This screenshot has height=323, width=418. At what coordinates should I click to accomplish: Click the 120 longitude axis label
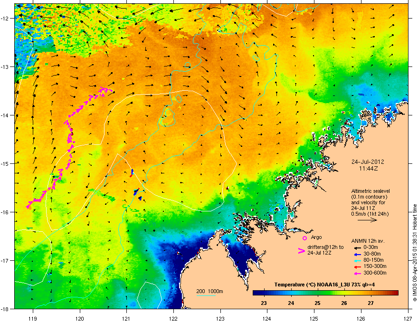pyautogui.click(x=80, y=319)
